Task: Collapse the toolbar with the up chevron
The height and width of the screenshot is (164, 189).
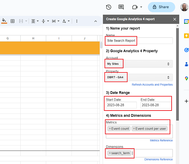Action: 96,21
